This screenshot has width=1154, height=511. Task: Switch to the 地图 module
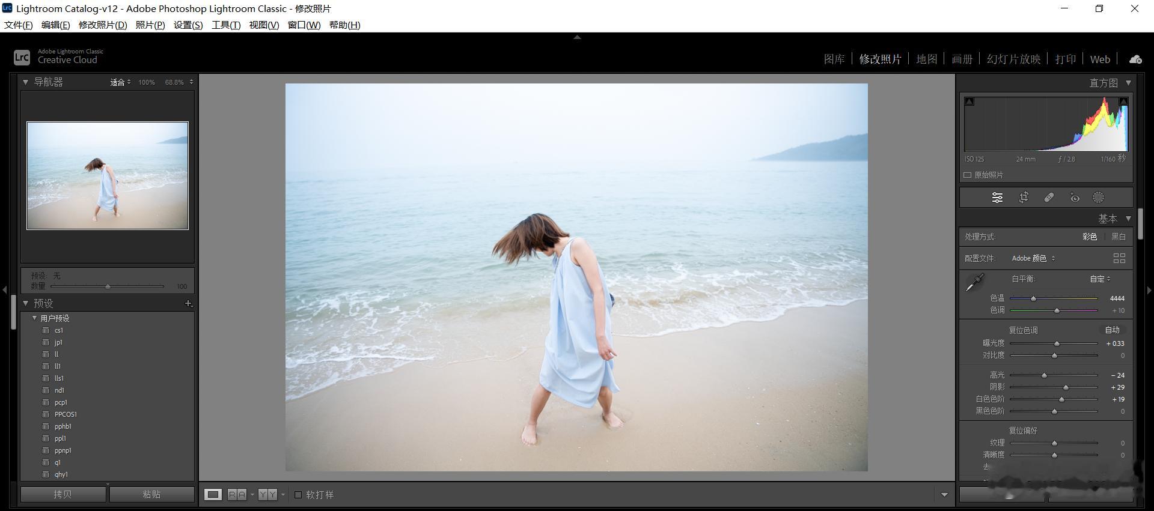[x=927, y=59]
